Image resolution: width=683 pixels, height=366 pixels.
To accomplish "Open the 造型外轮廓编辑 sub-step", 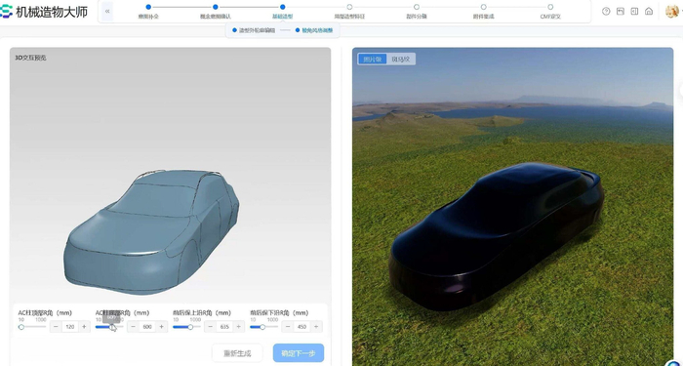I will pyautogui.click(x=254, y=30).
